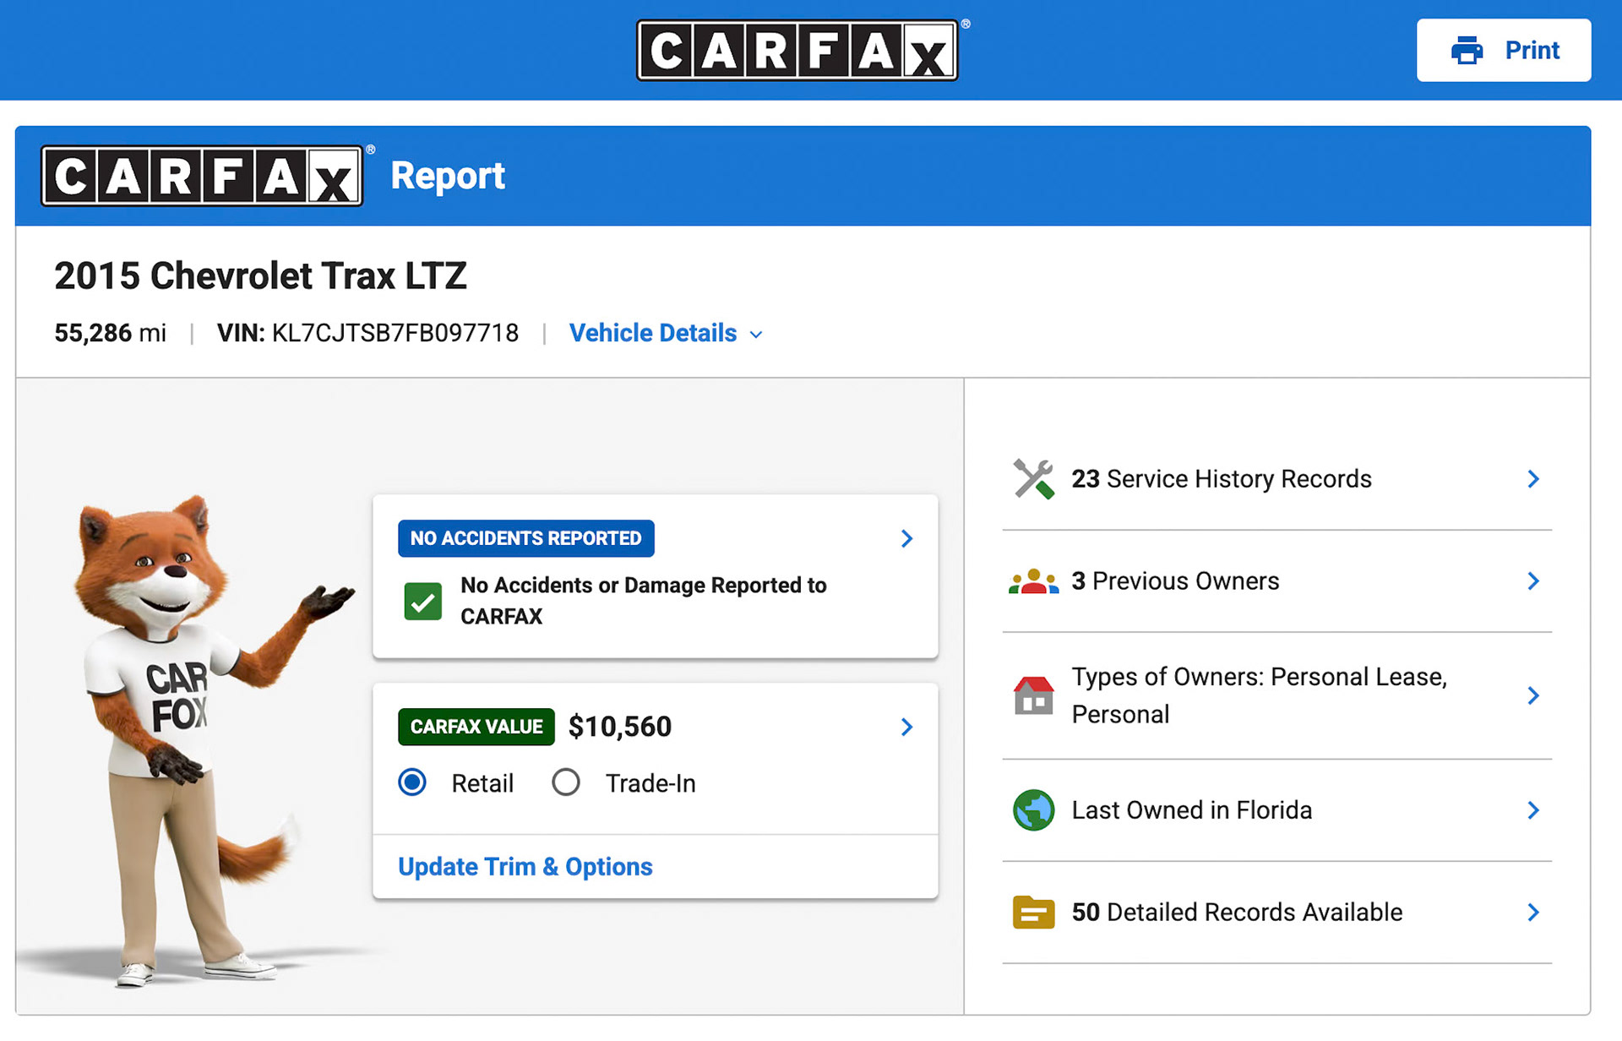
Task: Expand the Vehicle Details dropdown
Action: tap(666, 333)
